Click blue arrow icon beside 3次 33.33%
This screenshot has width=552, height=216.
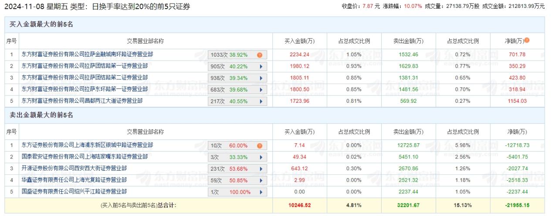(261, 157)
